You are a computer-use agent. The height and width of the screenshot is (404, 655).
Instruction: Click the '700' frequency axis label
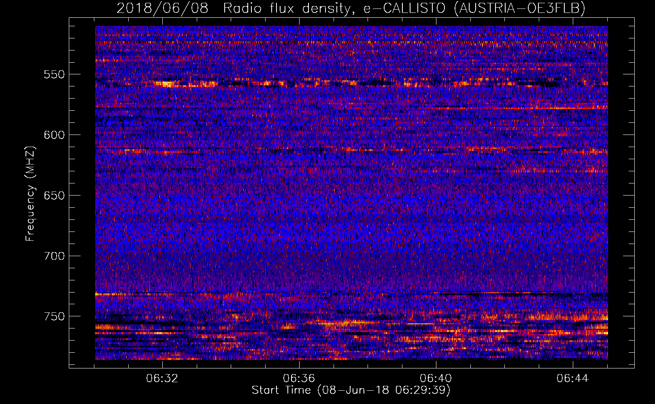coord(54,256)
